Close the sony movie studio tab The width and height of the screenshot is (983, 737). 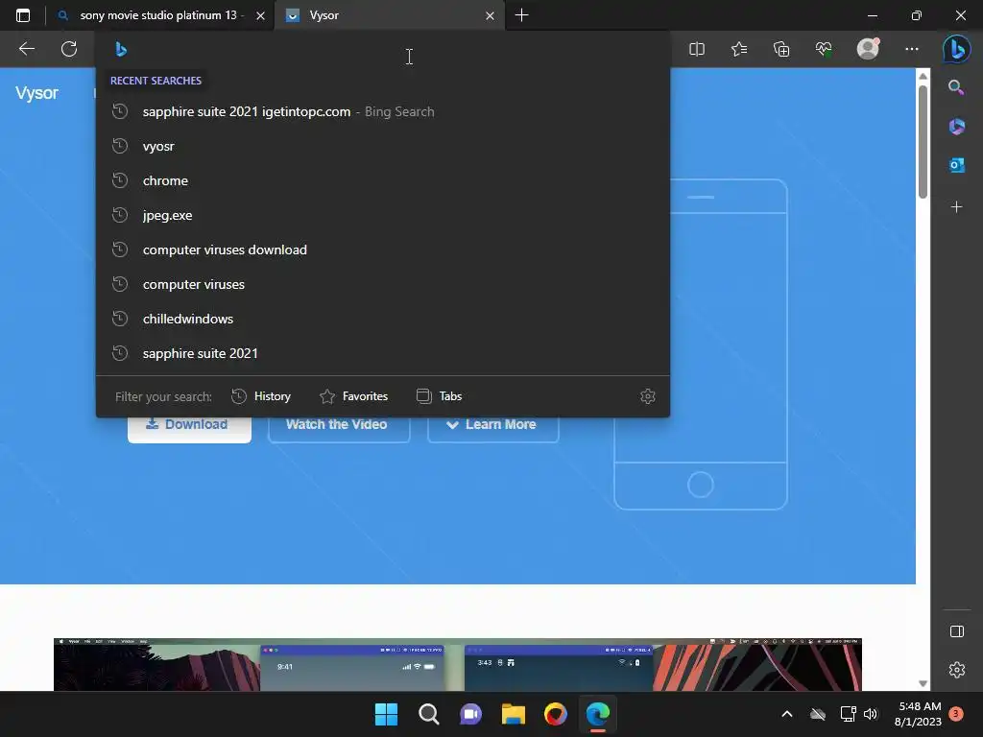coord(260,15)
